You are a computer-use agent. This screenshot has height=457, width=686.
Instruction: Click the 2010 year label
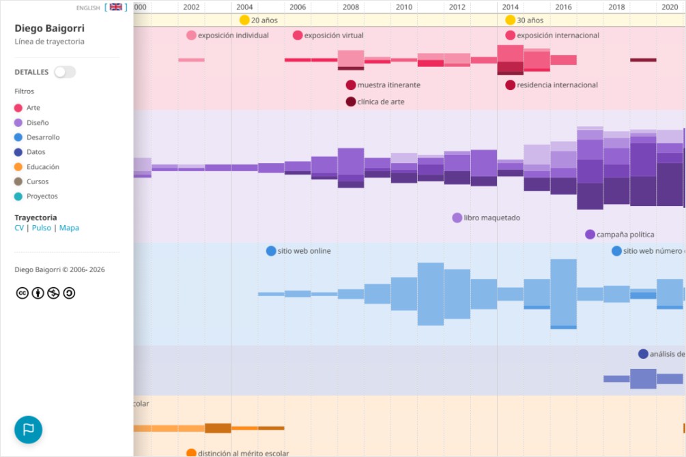point(404,7)
